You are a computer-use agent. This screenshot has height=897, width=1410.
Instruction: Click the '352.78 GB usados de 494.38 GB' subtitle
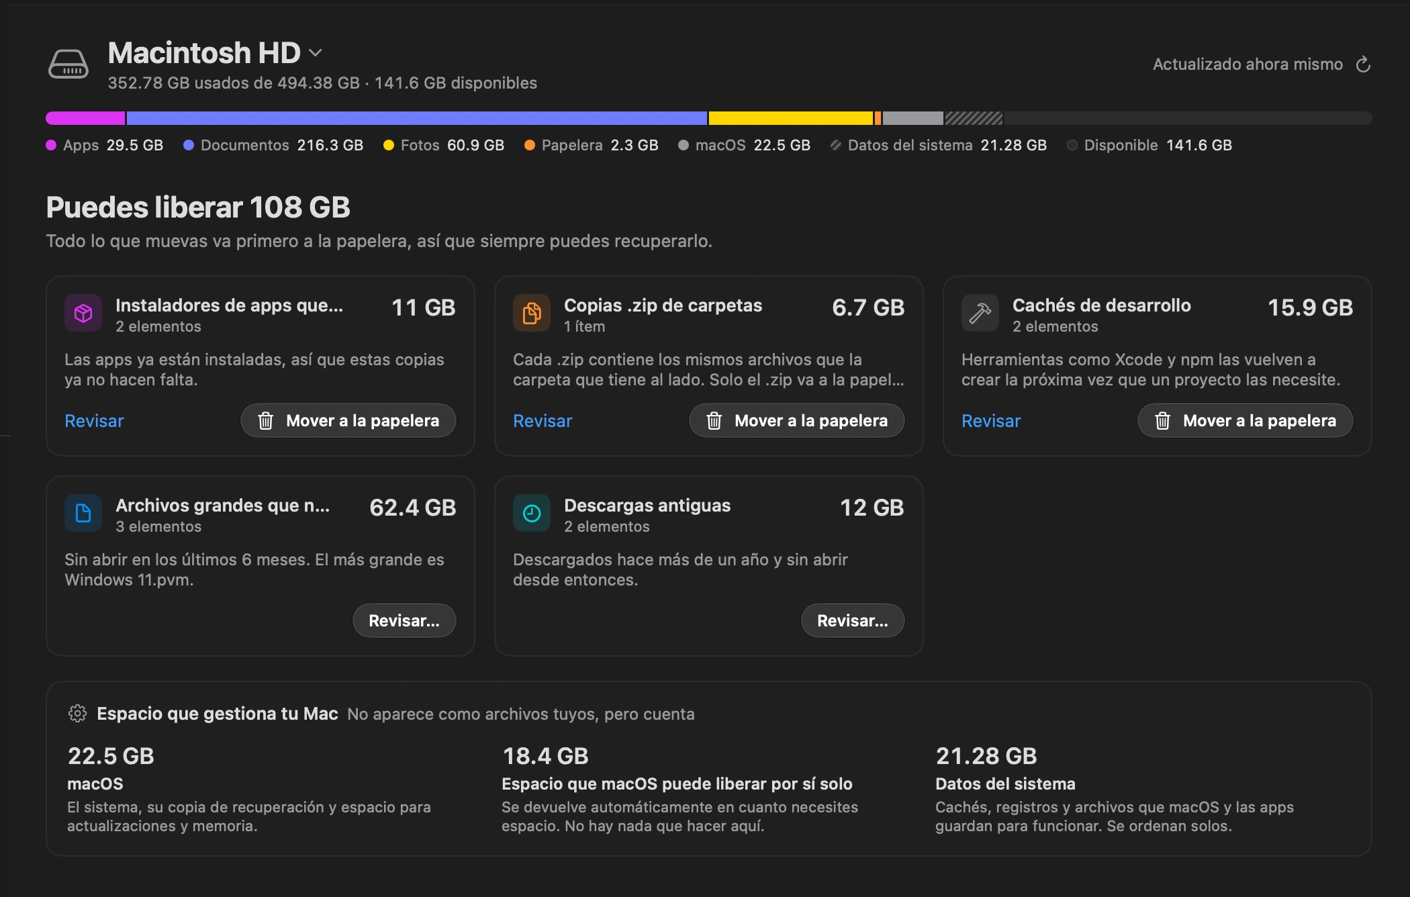pos(234,83)
